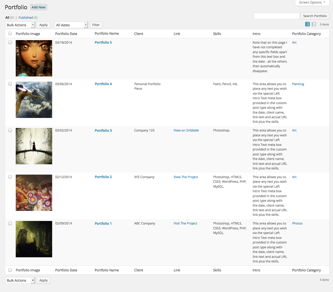Click the Portfolio 2 colorful circles thumbnail
This screenshot has width=333, height=292.
[34, 193]
